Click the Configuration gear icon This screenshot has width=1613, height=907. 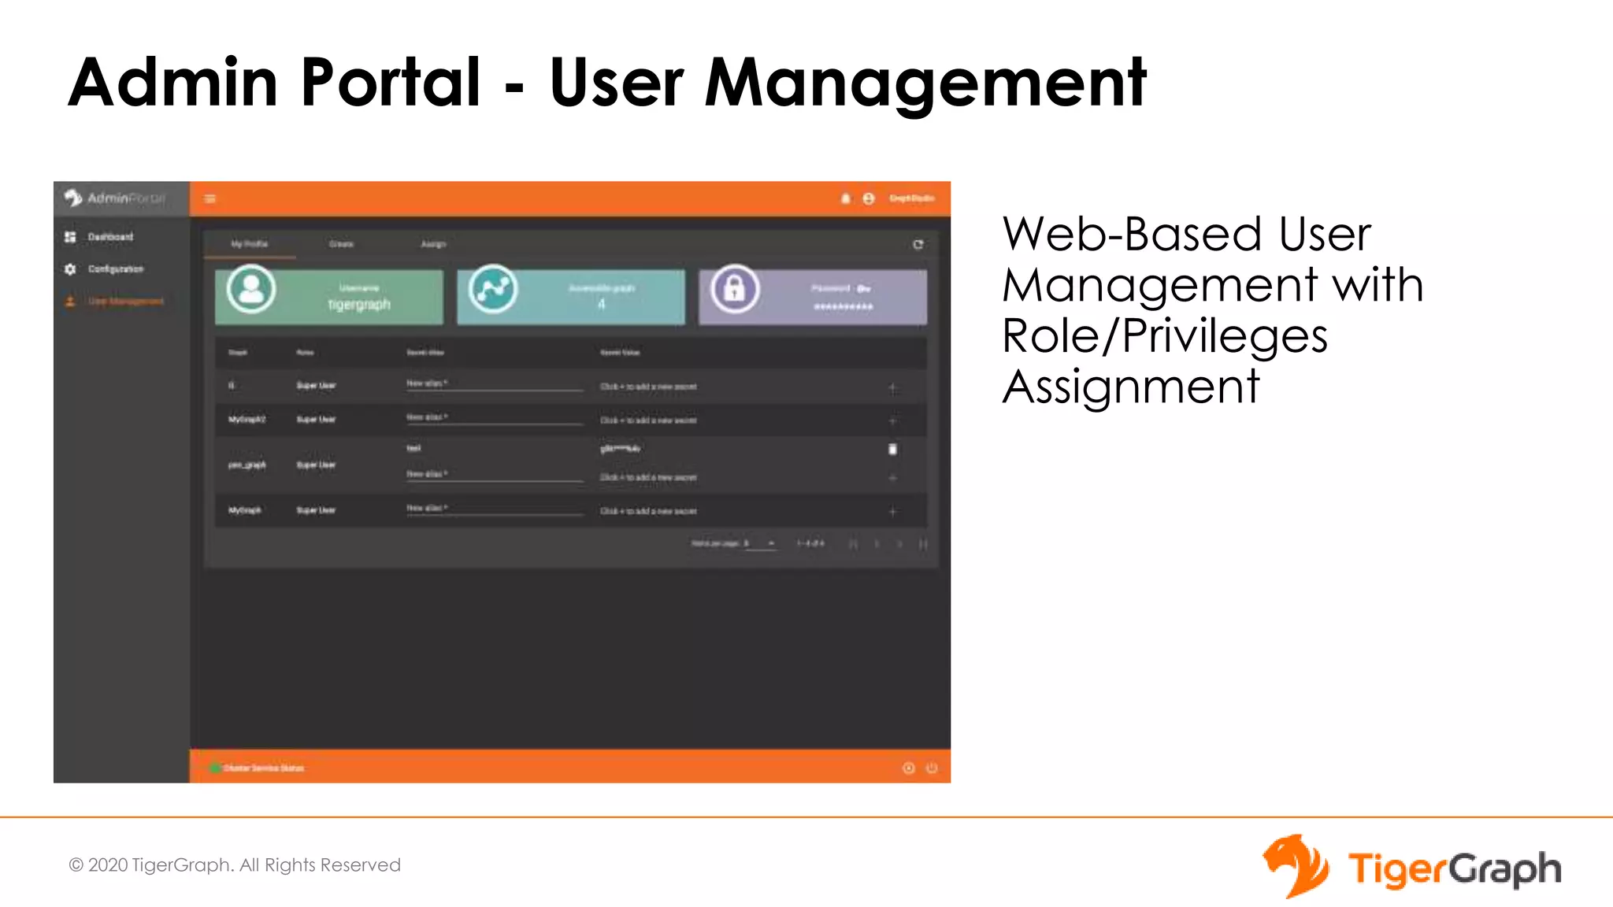pos(70,269)
